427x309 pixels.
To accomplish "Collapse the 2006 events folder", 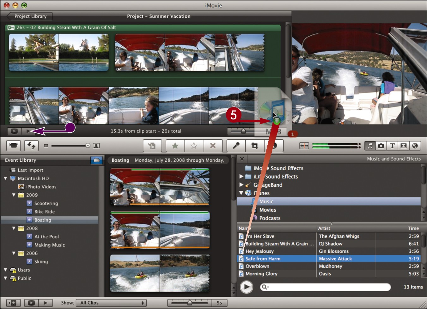I will tap(14, 253).
